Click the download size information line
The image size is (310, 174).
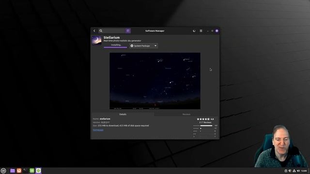121,126
